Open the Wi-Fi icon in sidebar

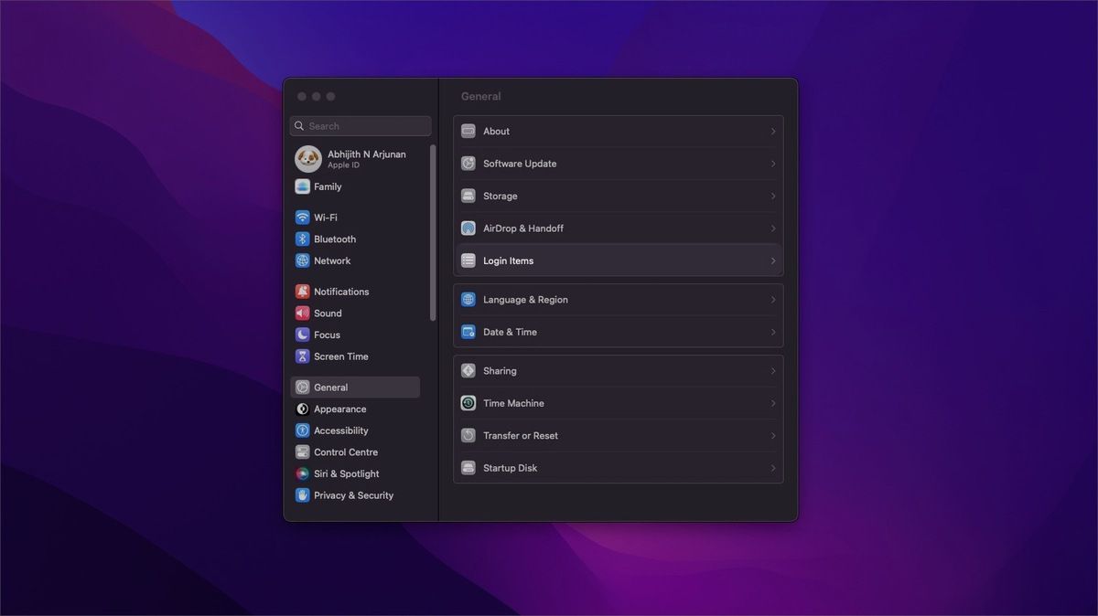pos(302,218)
